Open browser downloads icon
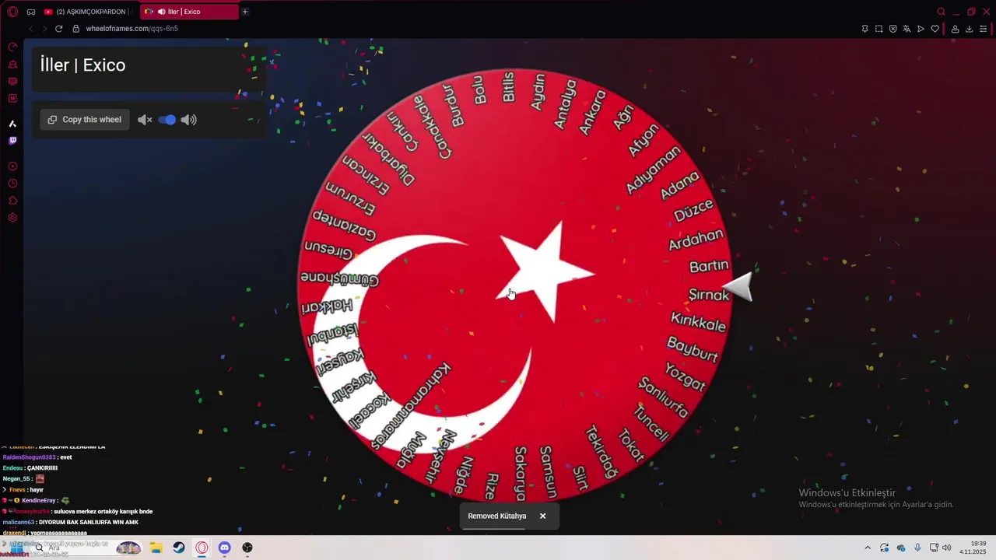Image resolution: width=996 pixels, height=560 pixels. (969, 29)
